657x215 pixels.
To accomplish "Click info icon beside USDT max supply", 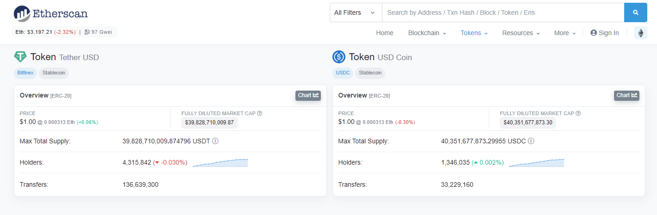I will (215, 141).
